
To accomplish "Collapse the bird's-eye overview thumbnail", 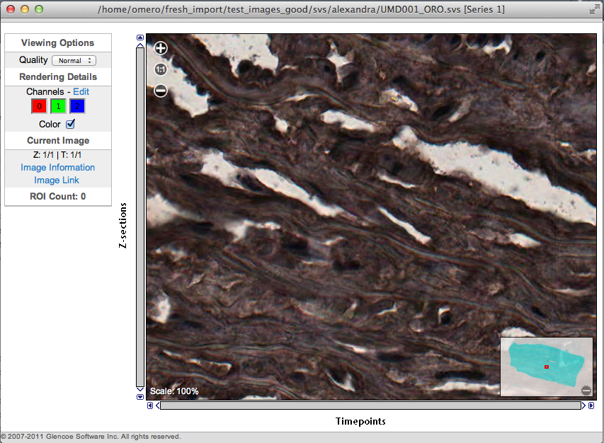I will (586, 391).
